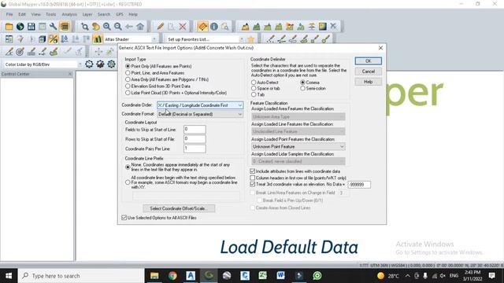Click the hill shading toggle icon before Atlas Shader

pos(98,39)
